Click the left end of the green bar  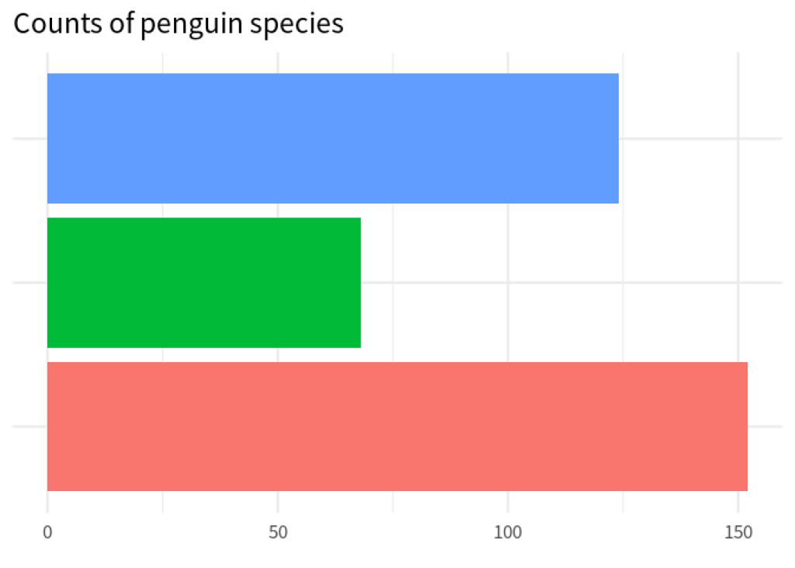point(50,283)
